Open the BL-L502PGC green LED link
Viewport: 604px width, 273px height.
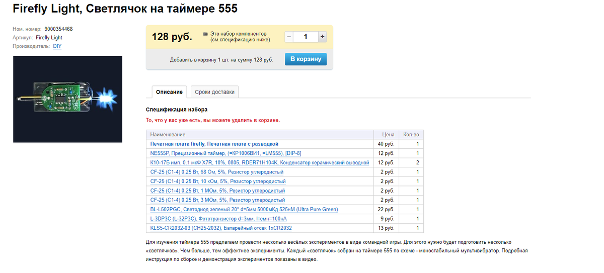[x=244, y=209]
